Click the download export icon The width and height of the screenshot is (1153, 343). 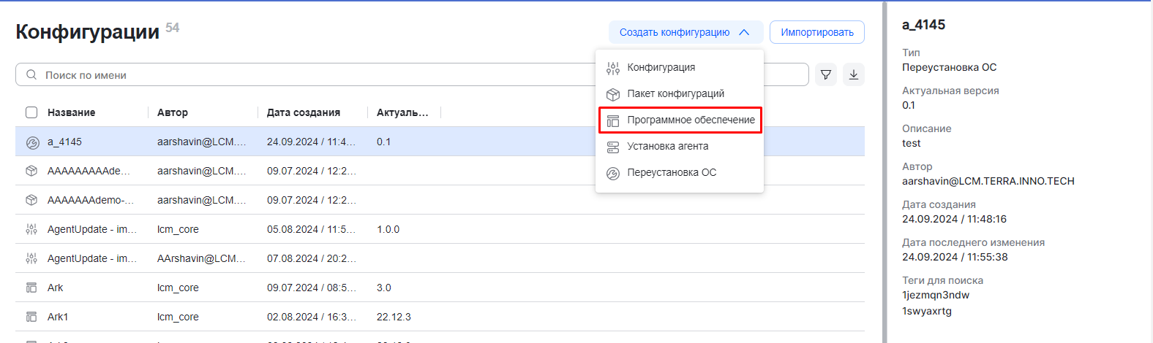(x=854, y=74)
